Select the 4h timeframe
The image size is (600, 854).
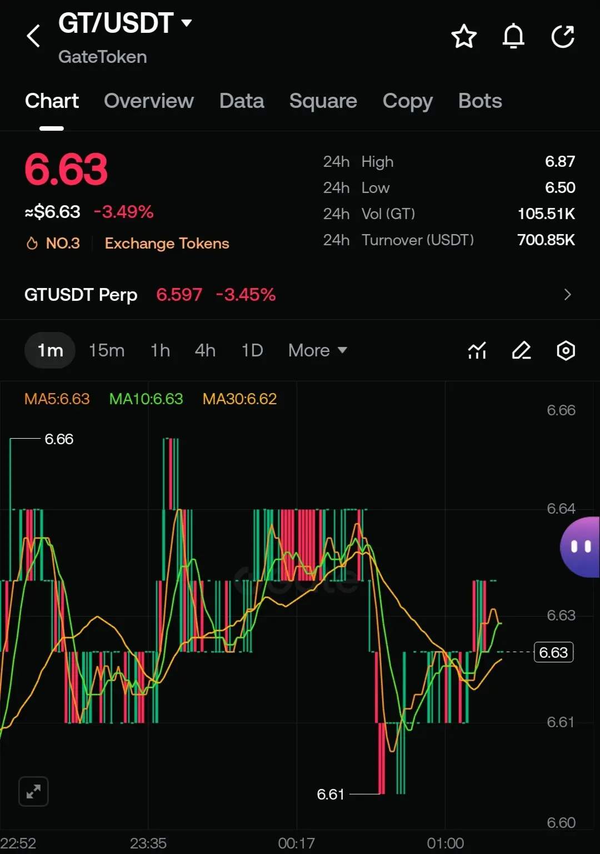coord(205,350)
